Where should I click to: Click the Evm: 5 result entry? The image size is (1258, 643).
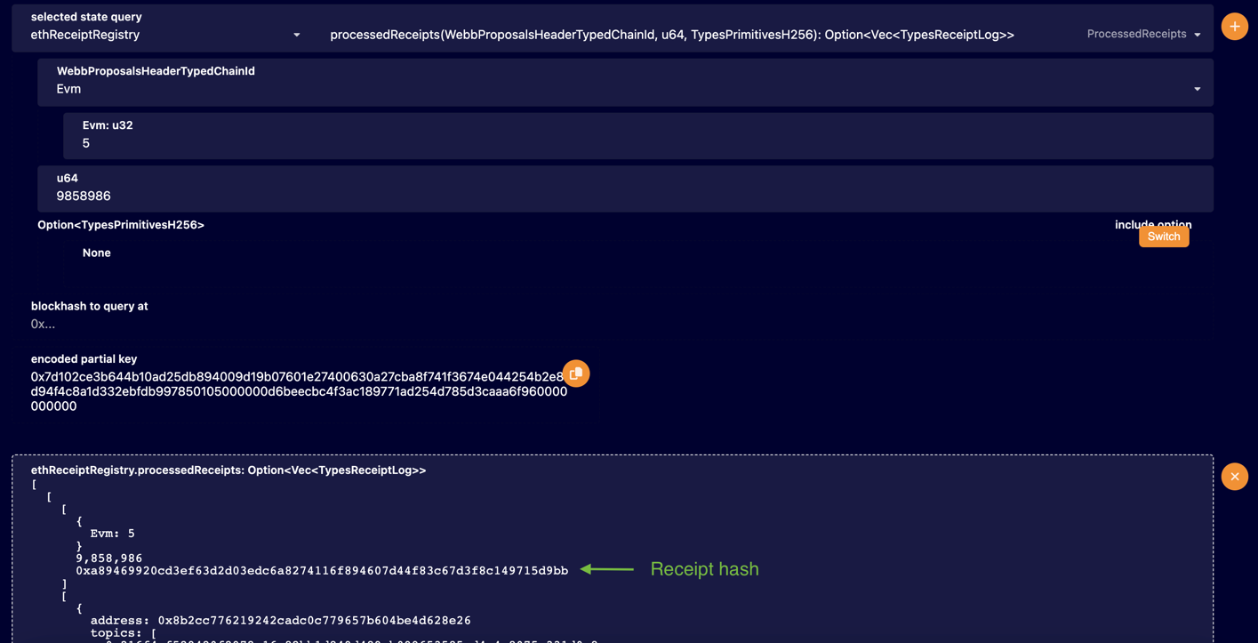112,534
